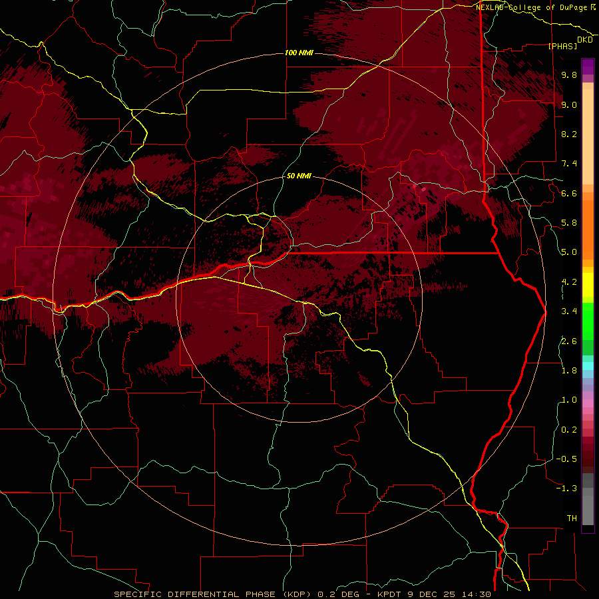
Task: Click the 7.4 legend value
Action: (x=569, y=164)
